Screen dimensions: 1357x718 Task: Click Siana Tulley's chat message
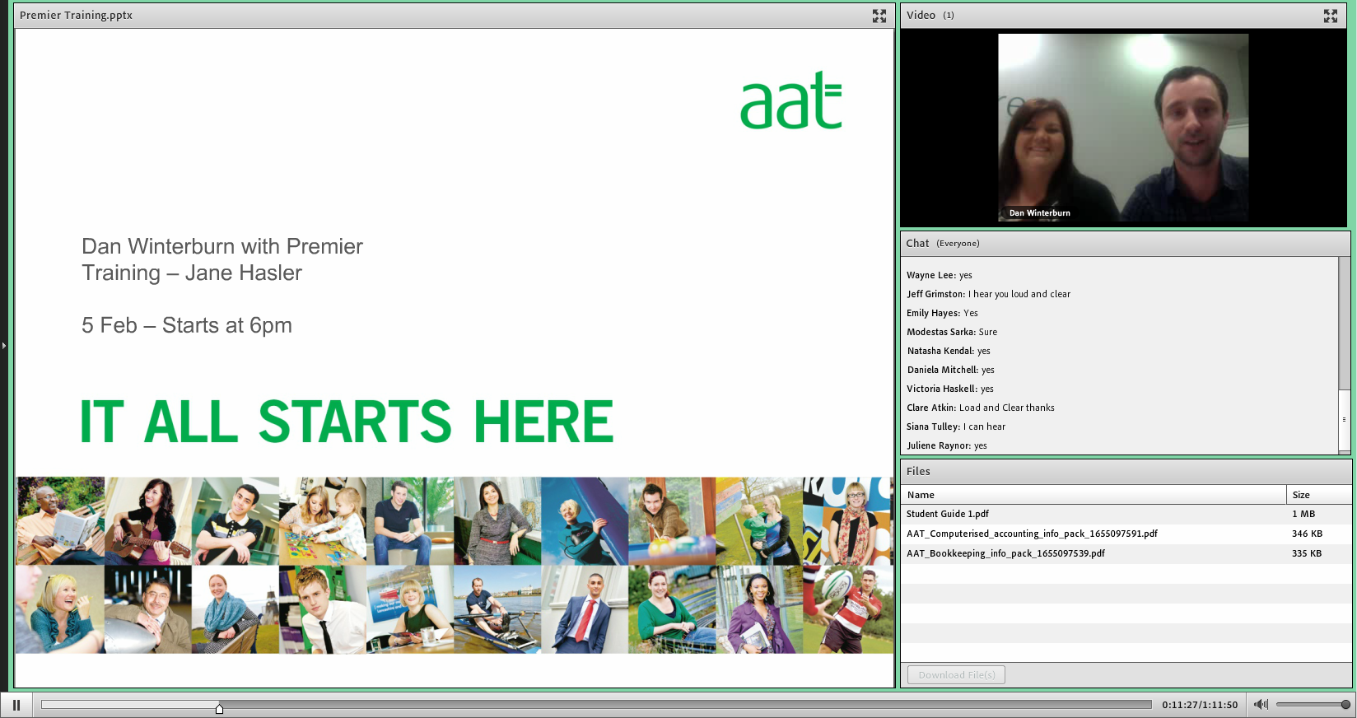coord(956,427)
